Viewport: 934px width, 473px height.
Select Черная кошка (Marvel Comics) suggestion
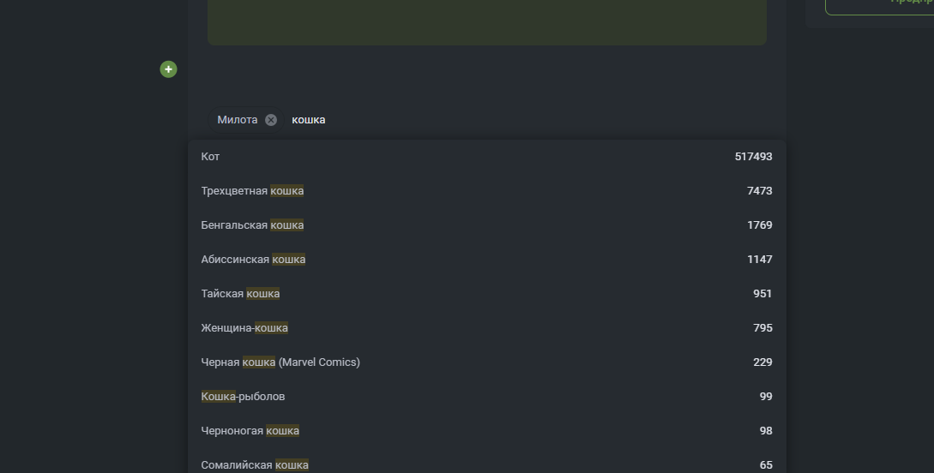[280, 362]
